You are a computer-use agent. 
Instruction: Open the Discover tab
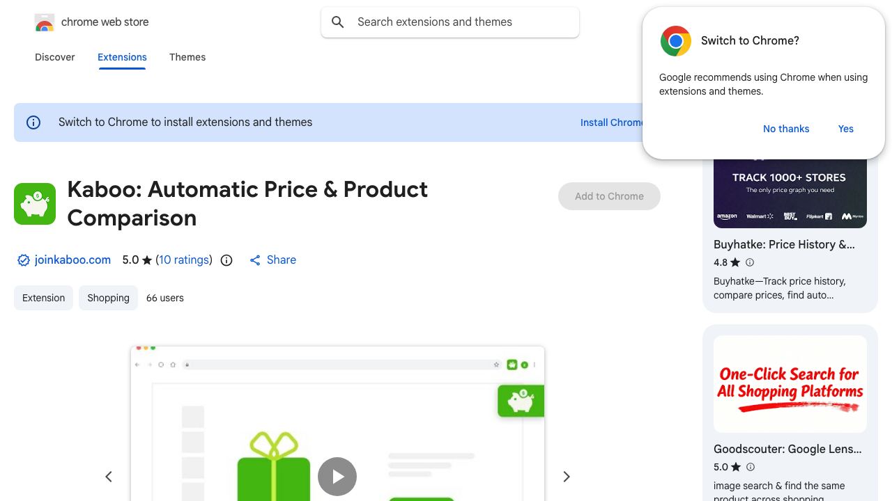click(x=55, y=57)
